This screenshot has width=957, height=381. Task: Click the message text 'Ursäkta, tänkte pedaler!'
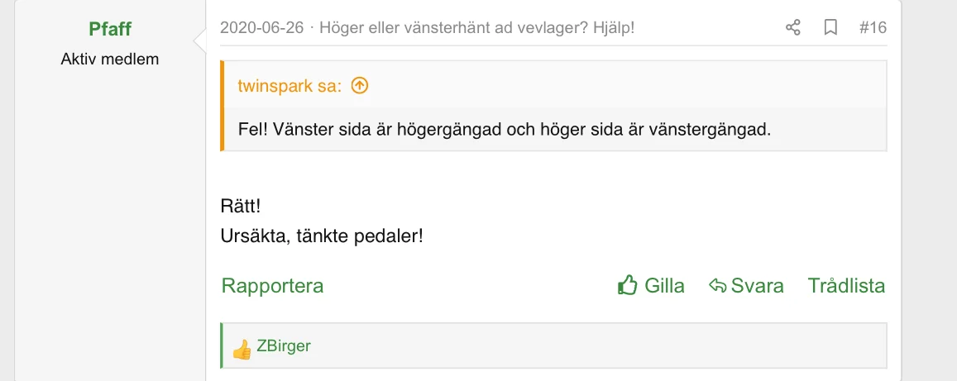click(x=322, y=236)
